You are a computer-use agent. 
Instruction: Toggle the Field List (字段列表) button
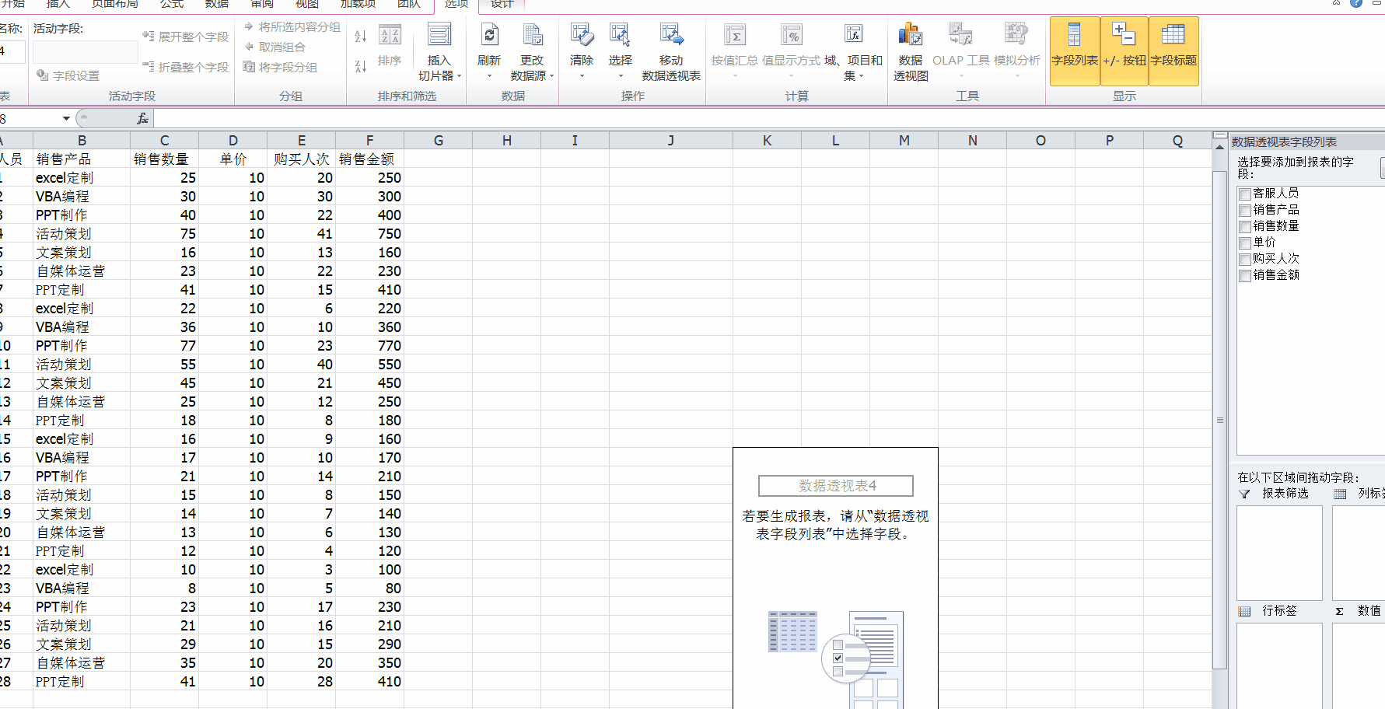coord(1075,51)
